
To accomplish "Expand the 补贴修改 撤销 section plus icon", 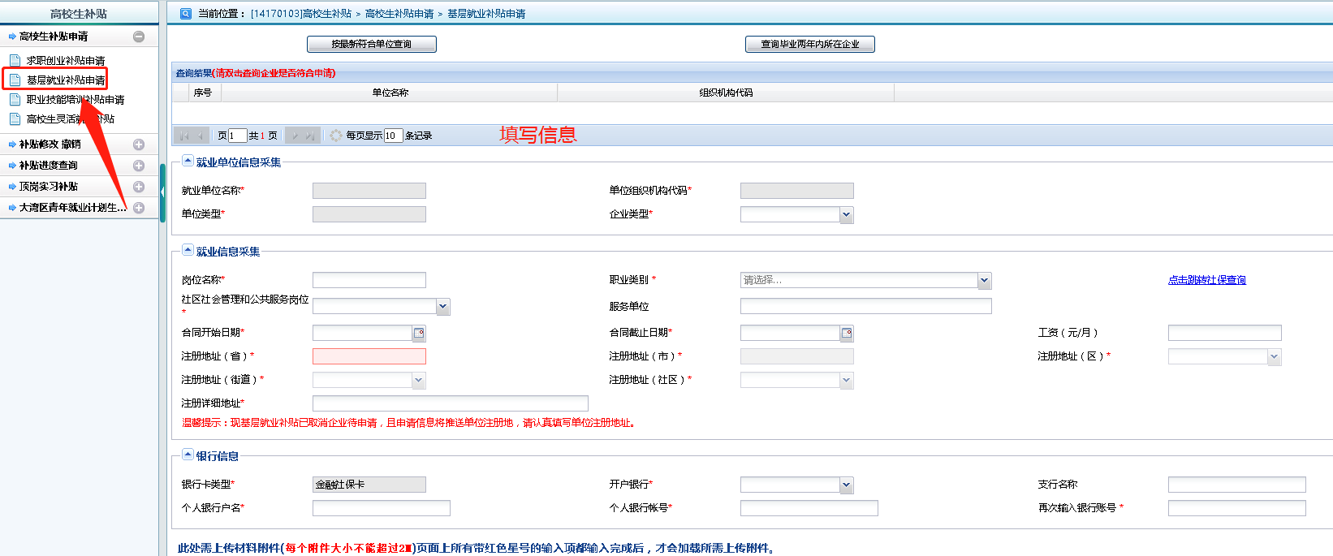I will (139, 144).
